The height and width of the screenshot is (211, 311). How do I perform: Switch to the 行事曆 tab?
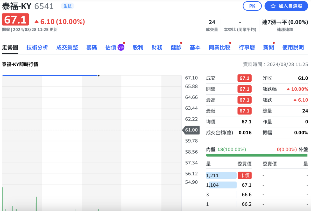coord(247,47)
